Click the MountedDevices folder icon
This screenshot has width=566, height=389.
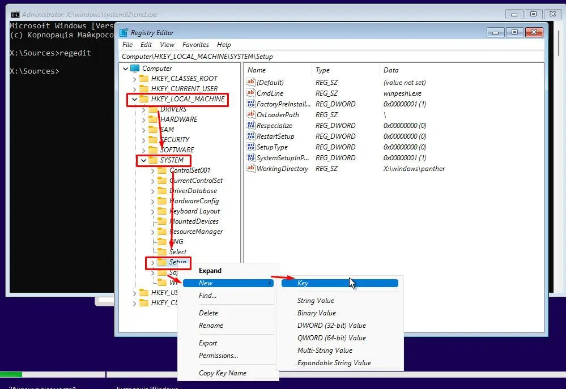[162, 221]
